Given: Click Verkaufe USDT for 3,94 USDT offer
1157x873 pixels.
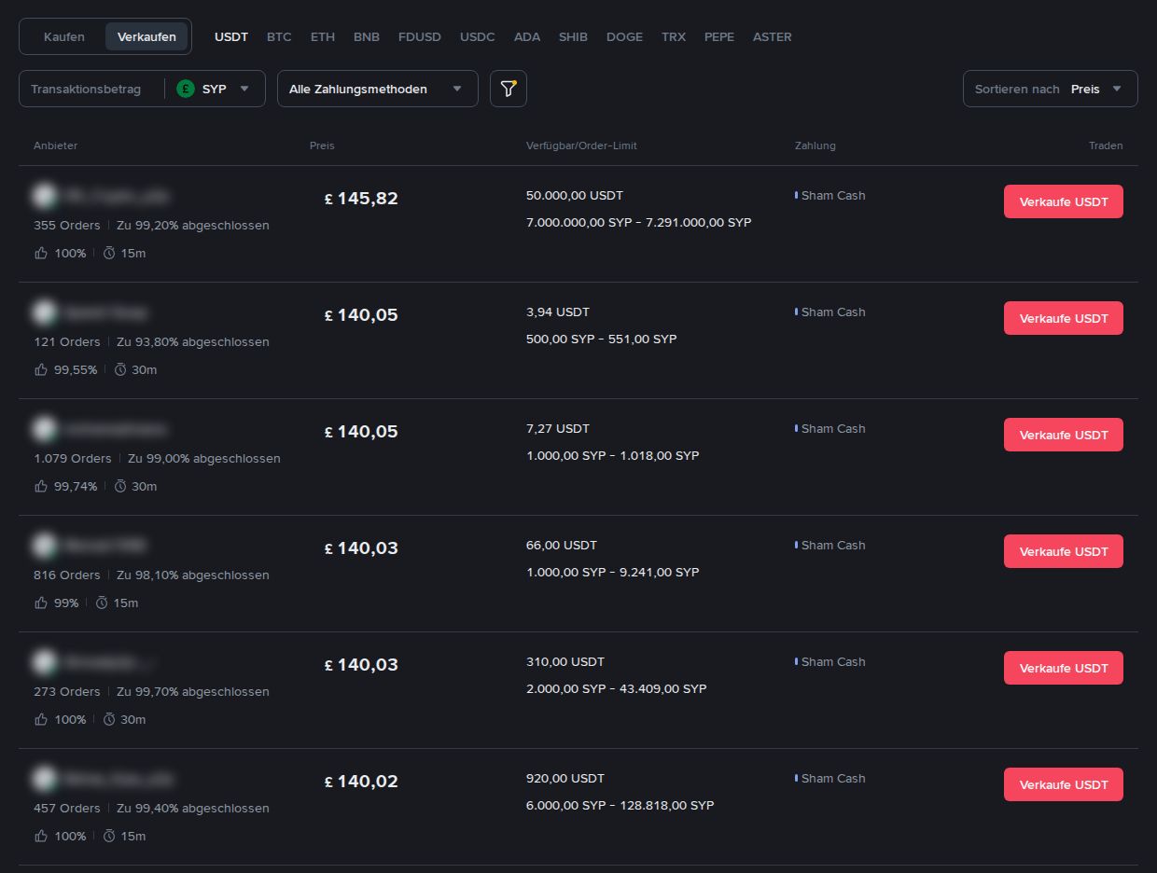Looking at the screenshot, I should pyautogui.click(x=1063, y=318).
